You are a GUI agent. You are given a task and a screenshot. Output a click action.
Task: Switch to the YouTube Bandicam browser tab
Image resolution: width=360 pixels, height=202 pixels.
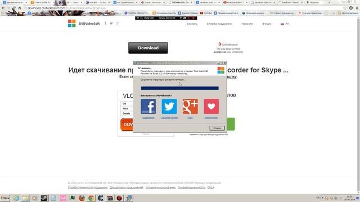[235, 2]
